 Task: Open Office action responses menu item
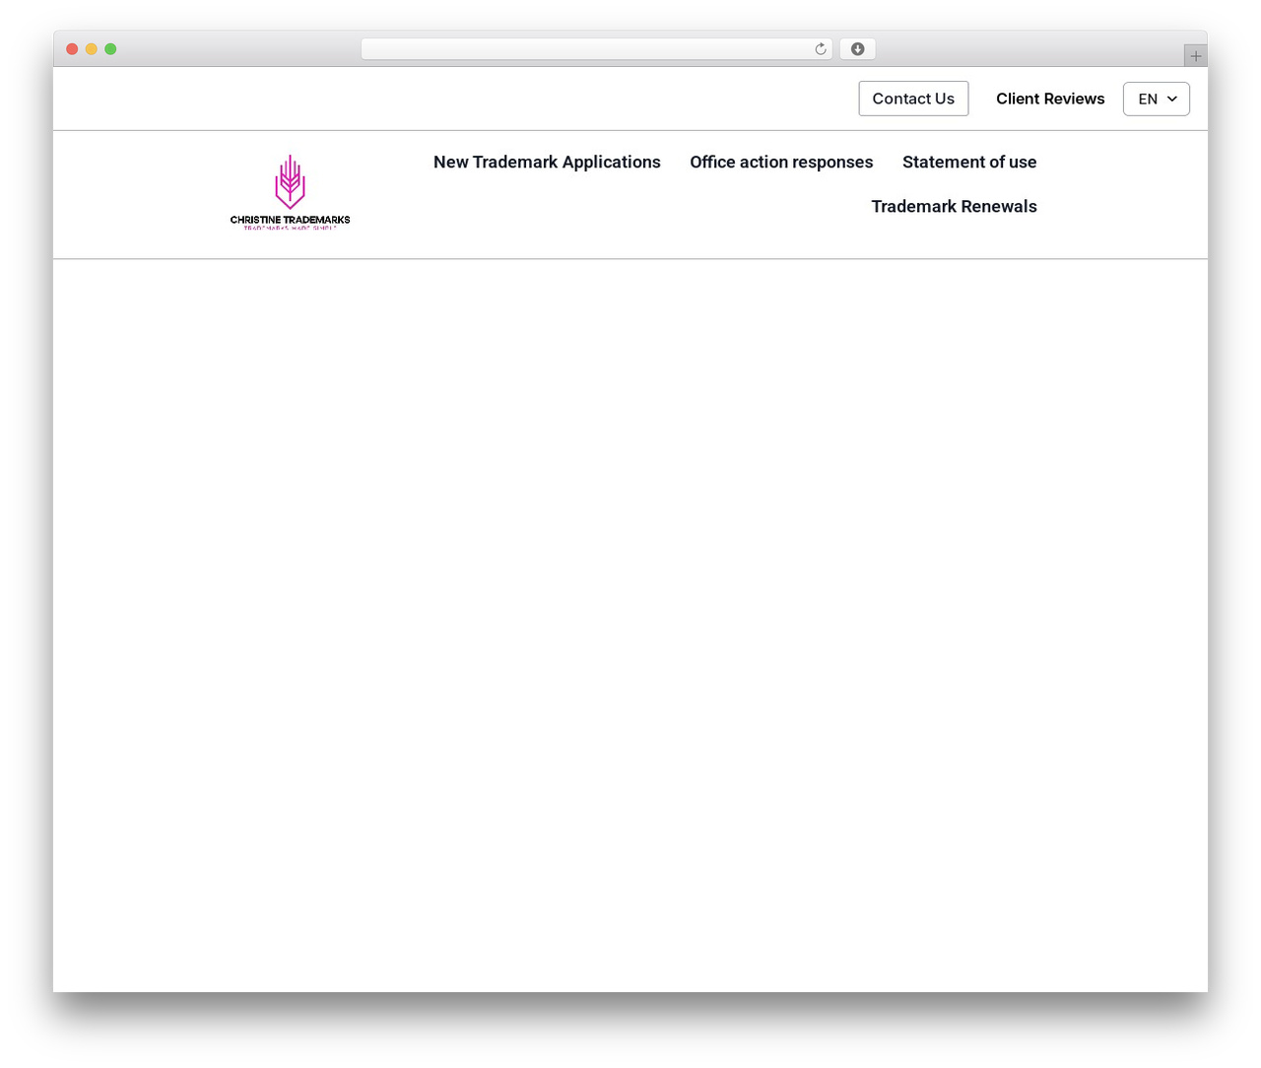pos(781,162)
